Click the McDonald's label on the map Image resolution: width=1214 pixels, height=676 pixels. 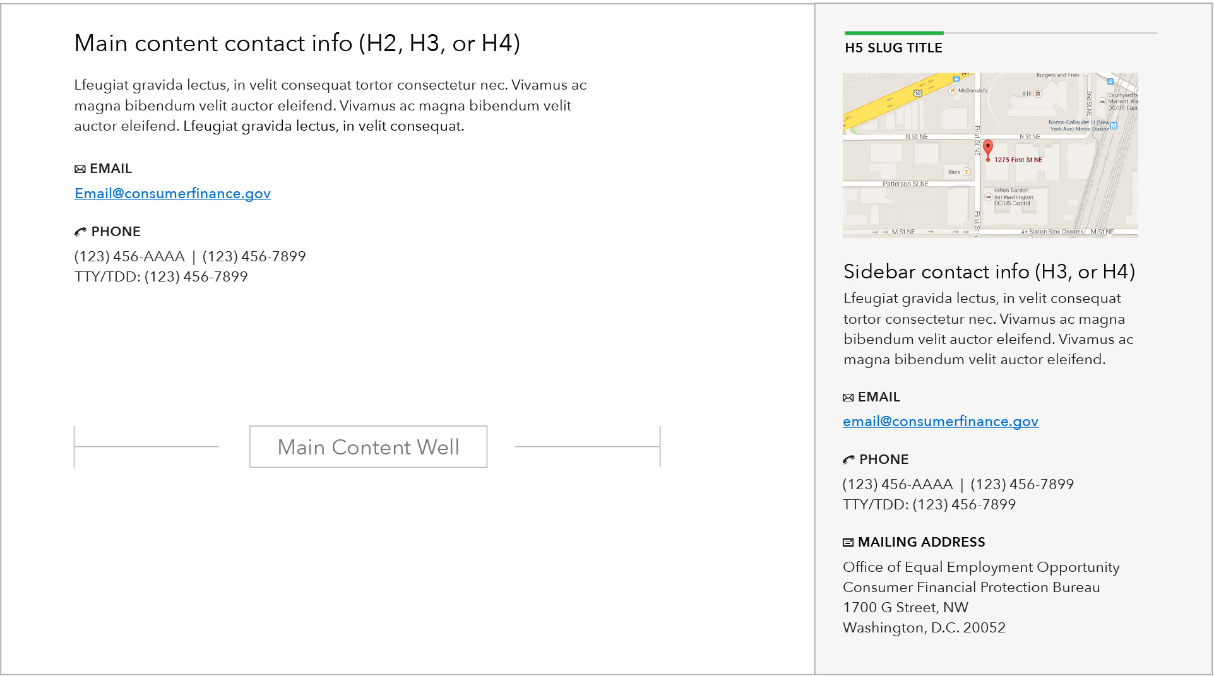(x=973, y=91)
